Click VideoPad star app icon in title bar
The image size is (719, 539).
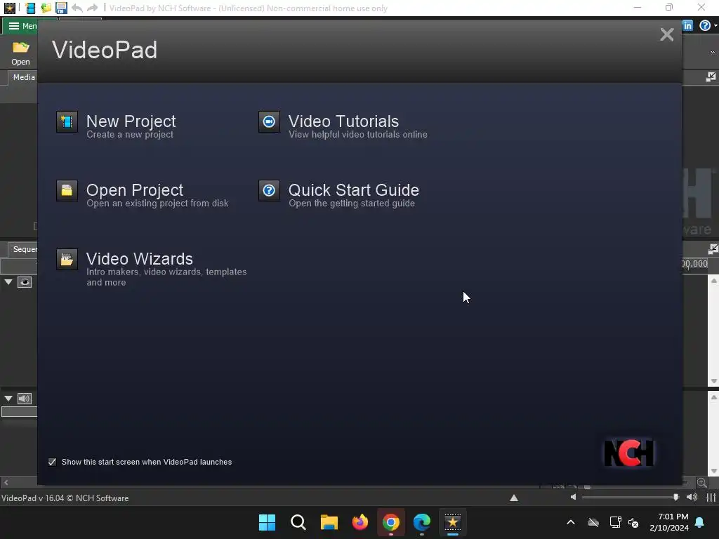(x=9, y=8)
